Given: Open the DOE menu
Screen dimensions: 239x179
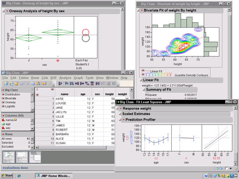Looking at the screenshot, I should click(53, 78).
